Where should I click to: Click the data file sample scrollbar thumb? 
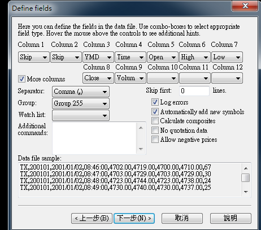coord(246,177)
